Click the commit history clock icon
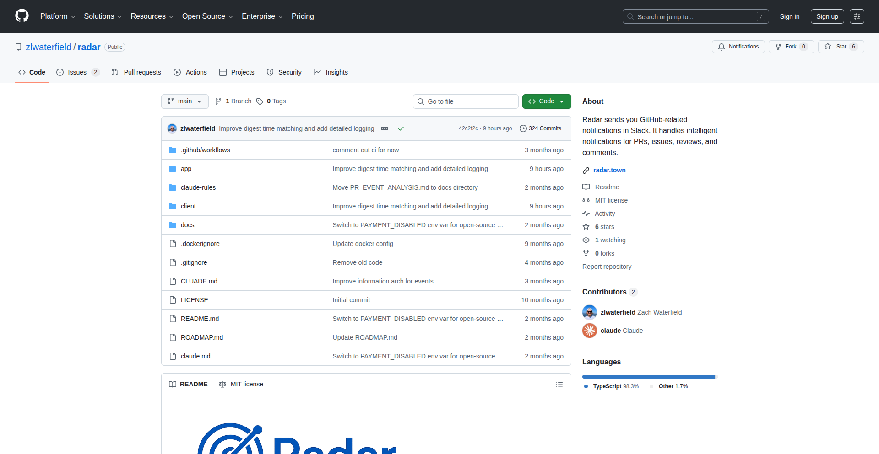Image resolution: width=879 pixels, height=454 pixels. [x=524, y=128]
